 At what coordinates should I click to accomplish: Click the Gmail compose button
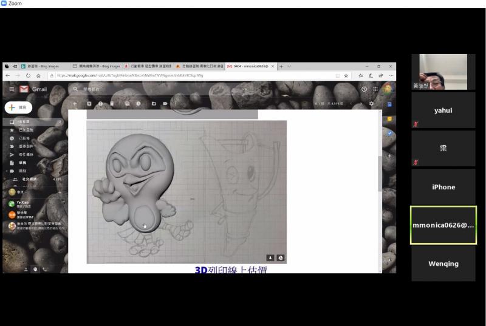[18, 107]
